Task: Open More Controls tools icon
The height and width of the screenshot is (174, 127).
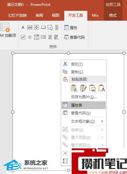Action: pos(57,37)
